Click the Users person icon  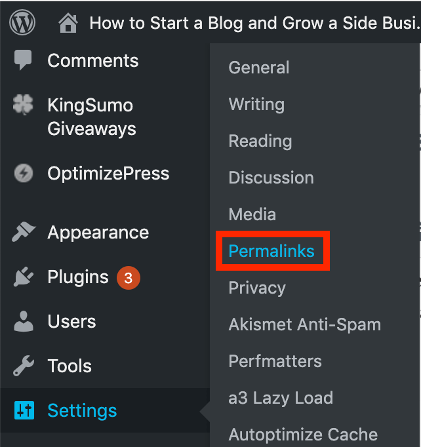pos(24,322)
